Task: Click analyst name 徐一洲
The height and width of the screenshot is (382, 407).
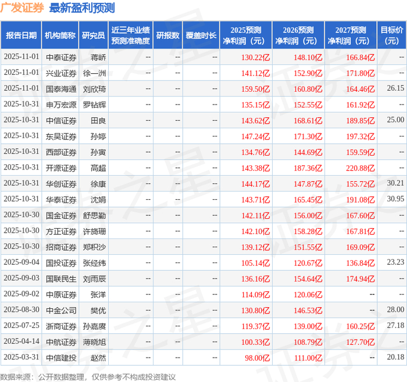Action: (94, 73)
